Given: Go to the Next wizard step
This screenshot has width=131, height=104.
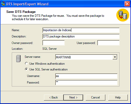Looking at the screenshot, I should click(x=73, y=97).
